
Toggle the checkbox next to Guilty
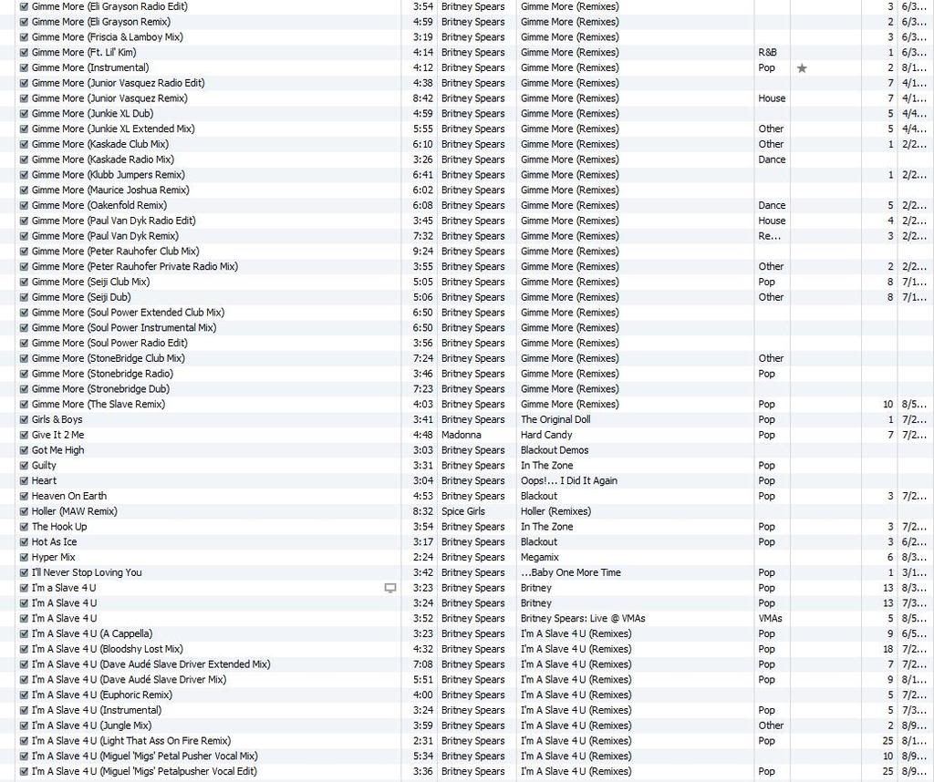[24, 466]
